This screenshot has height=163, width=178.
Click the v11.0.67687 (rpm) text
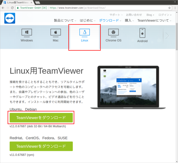click(x=22, y=155)
